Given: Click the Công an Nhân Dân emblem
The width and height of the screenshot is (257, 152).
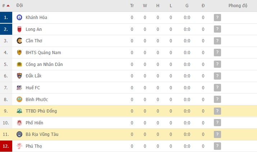Looking at the screenshot, I should tap(19, 65).
